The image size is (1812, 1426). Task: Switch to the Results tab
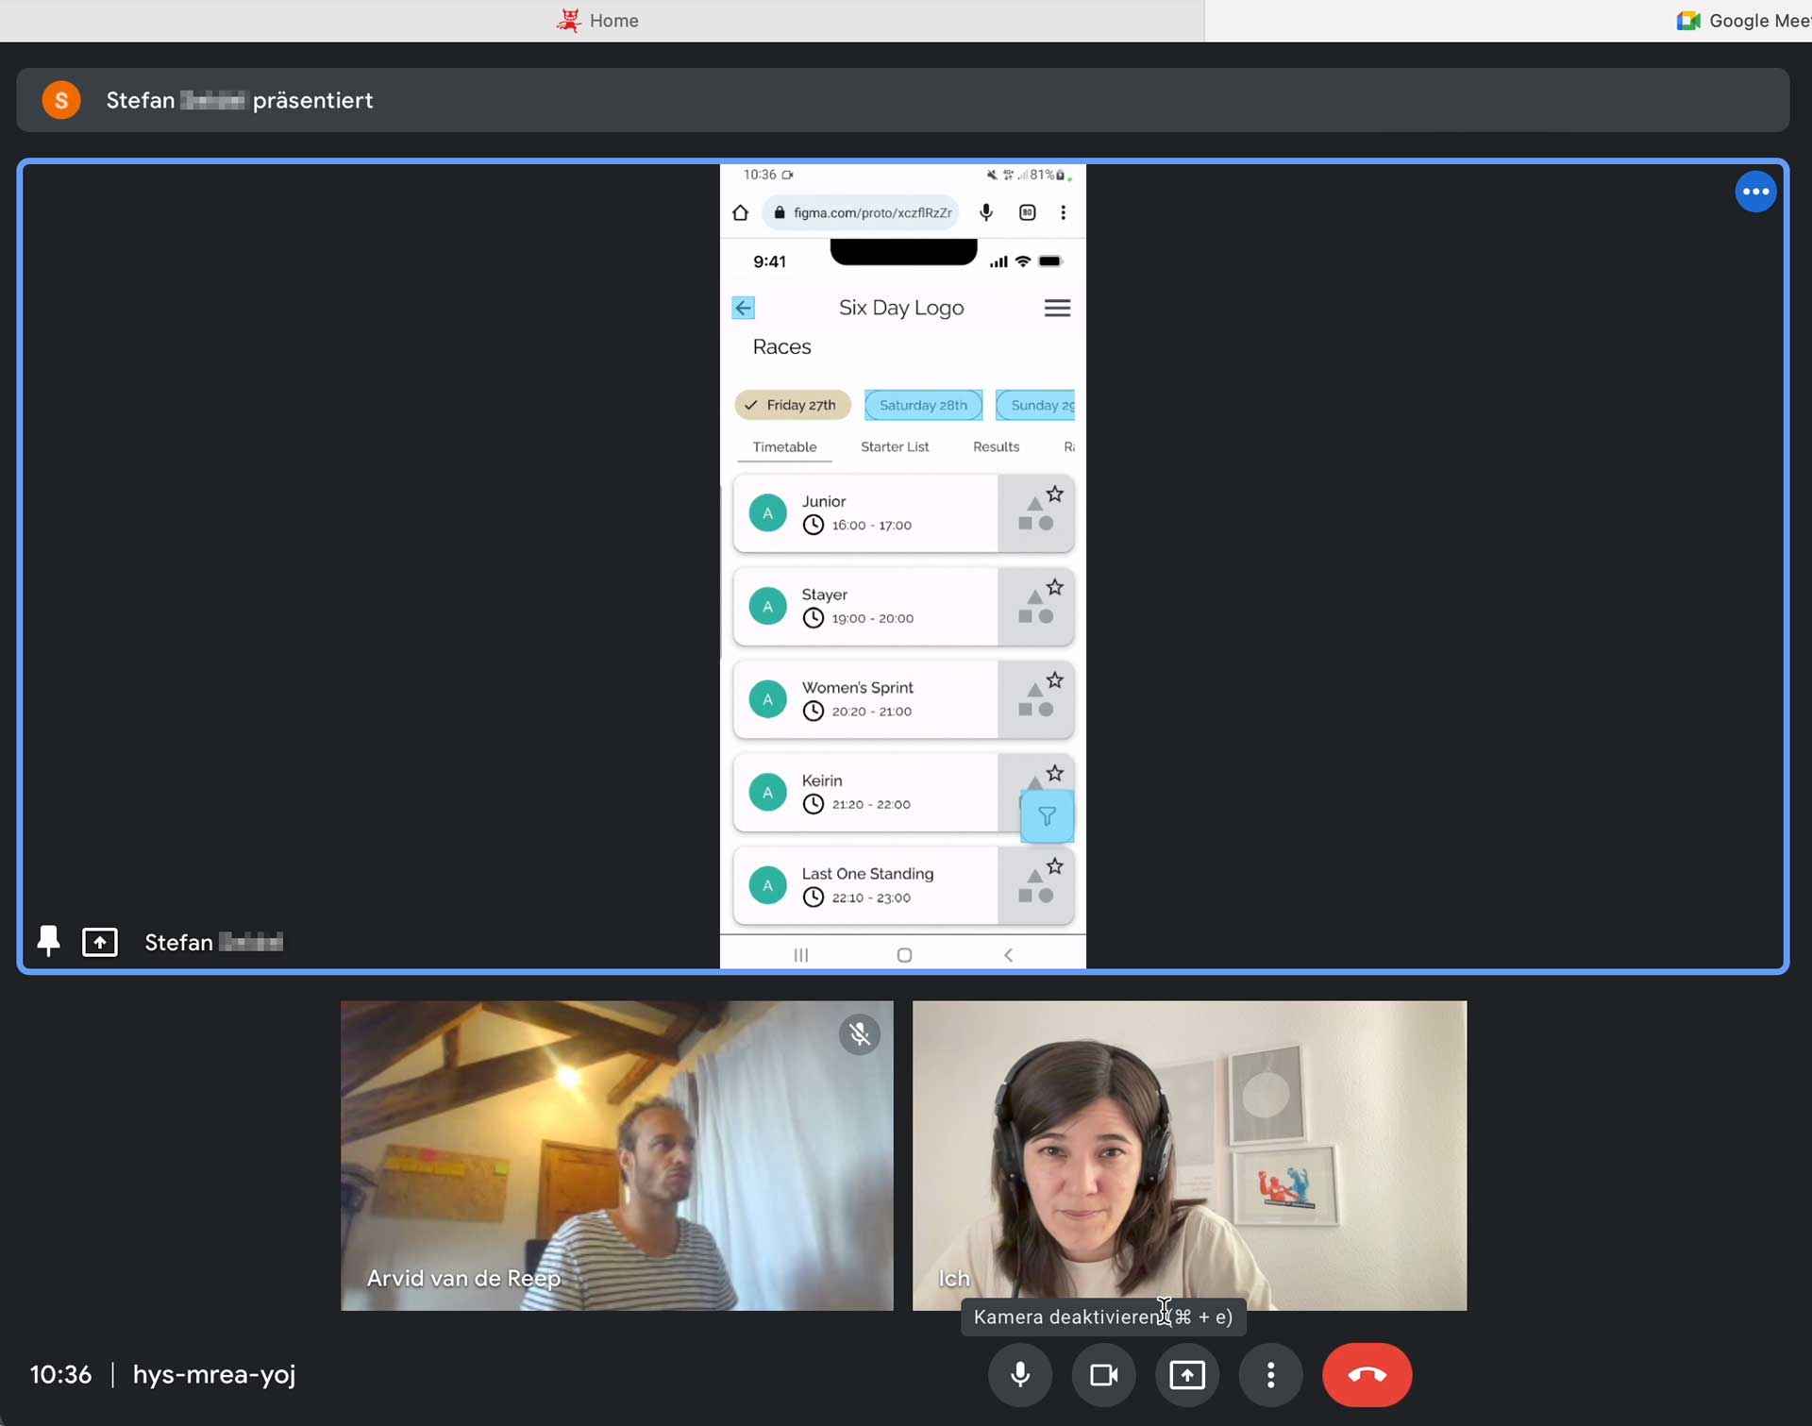pyautogui.click(x=996, y=447)
